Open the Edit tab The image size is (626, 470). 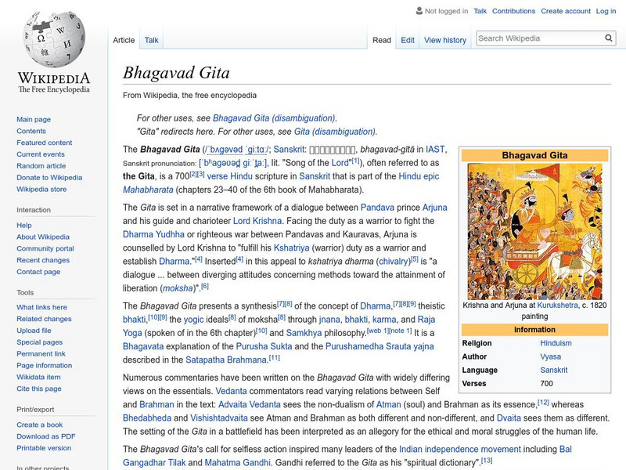408,40
